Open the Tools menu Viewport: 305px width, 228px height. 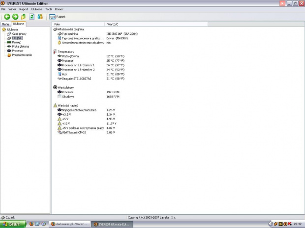pyautogui.click(x=49, y=9)
